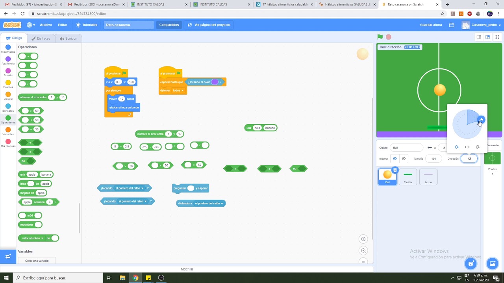Delete the Ball sprite with trash icon
Viewport: 504px width, 283px height.
395,170
